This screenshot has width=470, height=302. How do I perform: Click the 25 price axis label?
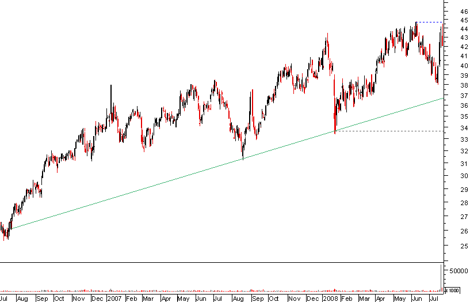coord(464,246)
